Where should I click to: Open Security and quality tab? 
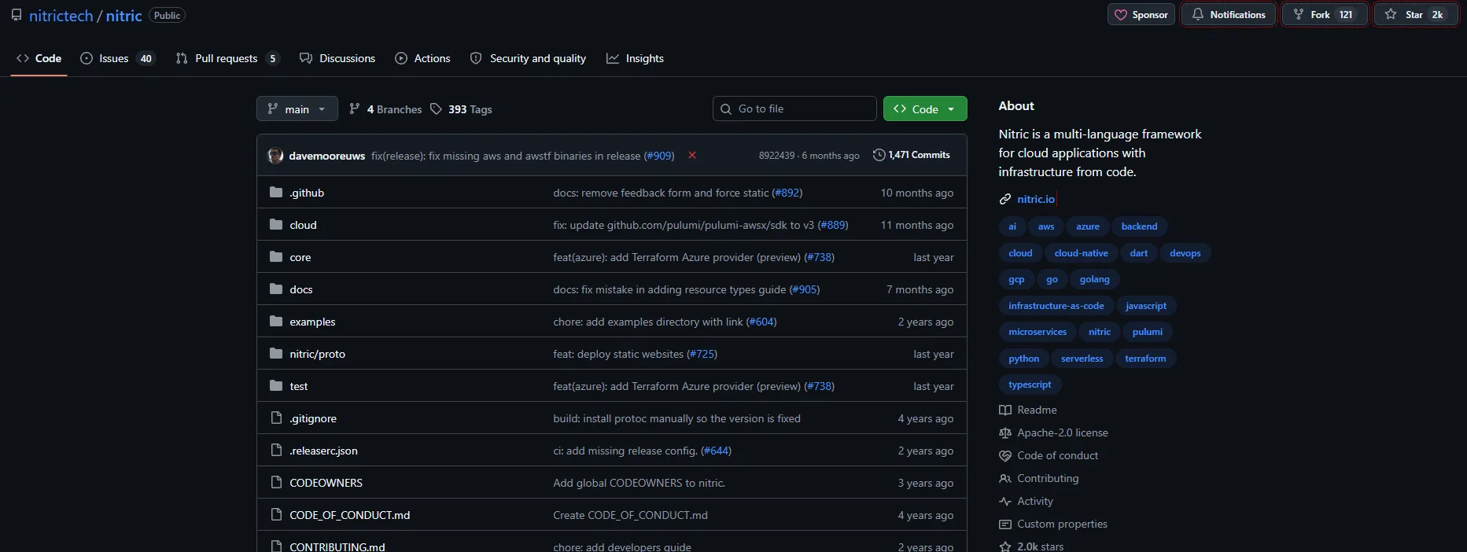click(528, 58)
